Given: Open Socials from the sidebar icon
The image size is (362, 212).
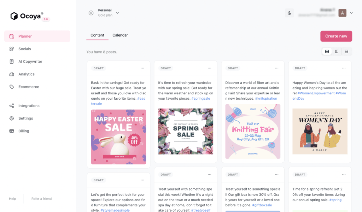Looking at the screenshot, I should click(x=12, y=49).
